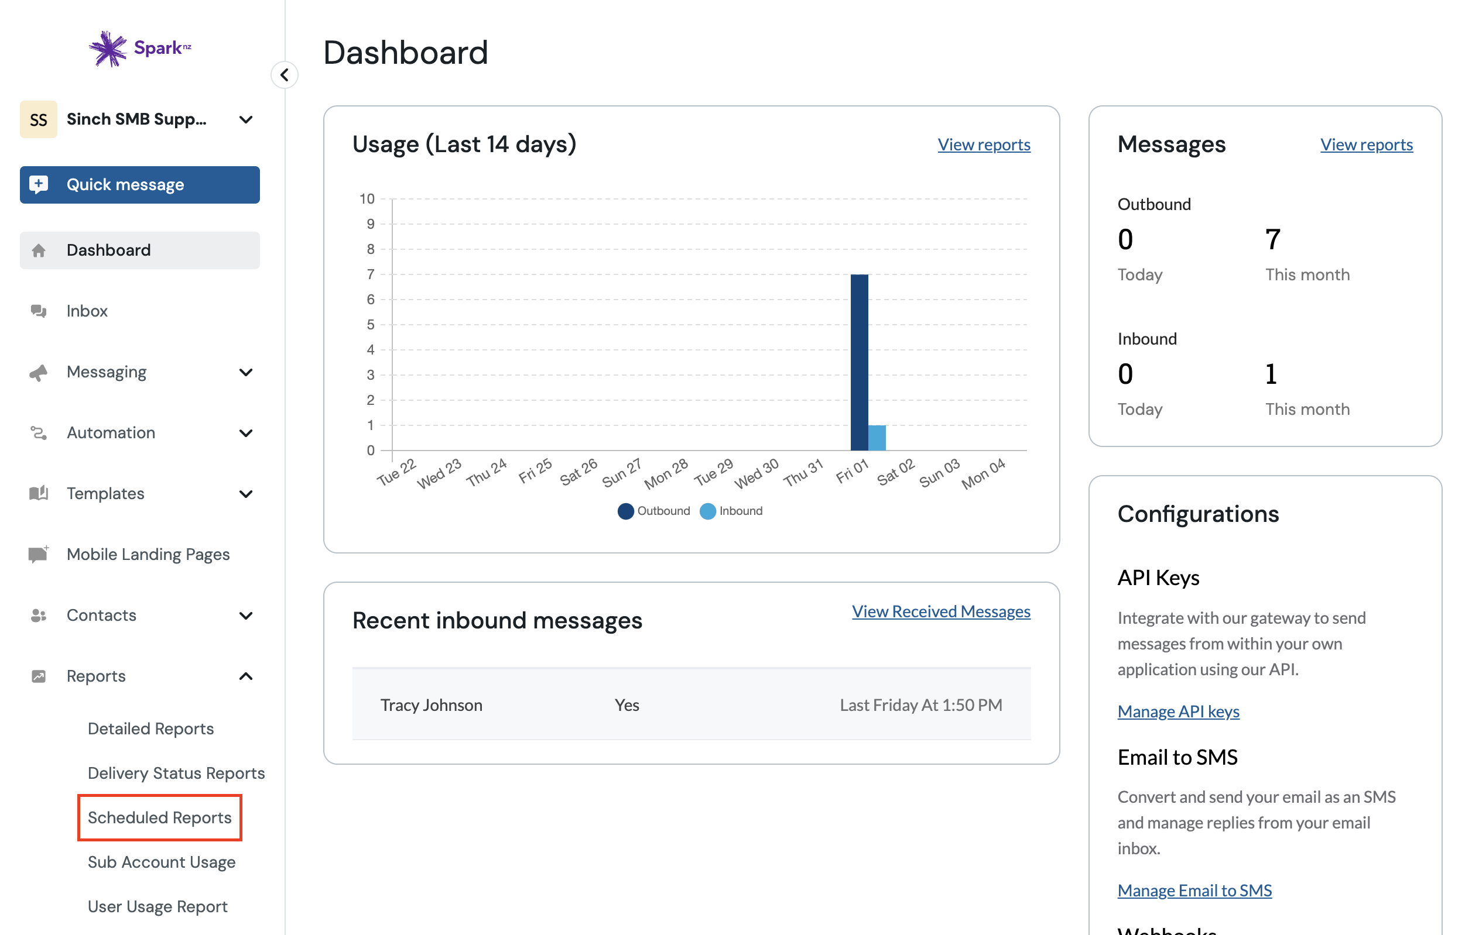
Task: Click Manage API keys
Action: click(1179, 711)
